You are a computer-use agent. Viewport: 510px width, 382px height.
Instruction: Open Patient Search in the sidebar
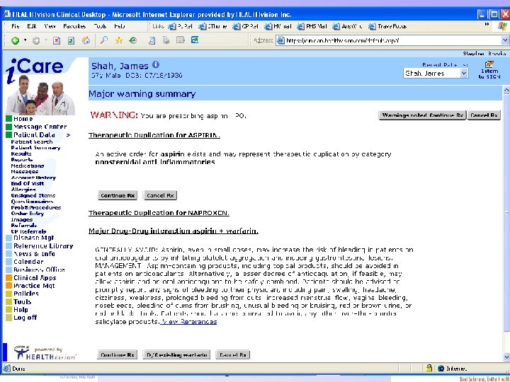pyautogui.click(x=32, y=141)
